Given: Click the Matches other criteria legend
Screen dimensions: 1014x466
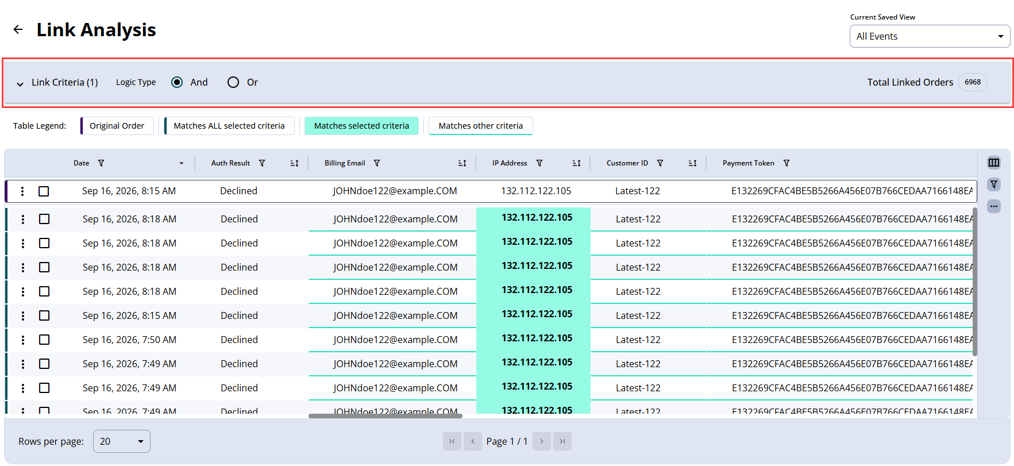Looking at the screenshot, I should 481,126.
